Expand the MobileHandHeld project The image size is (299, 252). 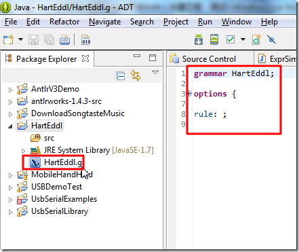point(10,175)
